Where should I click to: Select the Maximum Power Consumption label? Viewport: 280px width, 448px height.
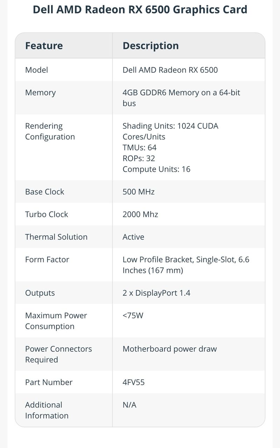coord(56,321)
